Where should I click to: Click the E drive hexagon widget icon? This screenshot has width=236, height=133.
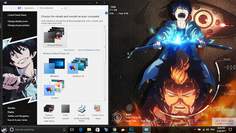coord(118,117)
